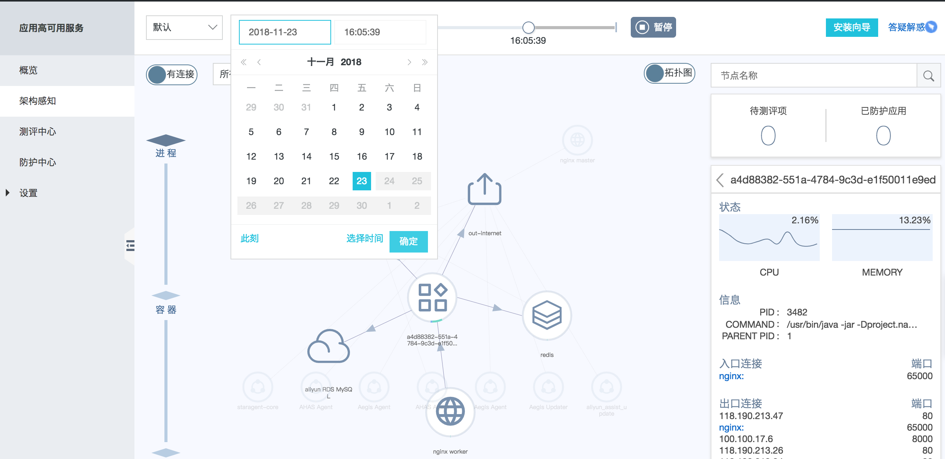Select the central application node icon

[x=432, y=297]
